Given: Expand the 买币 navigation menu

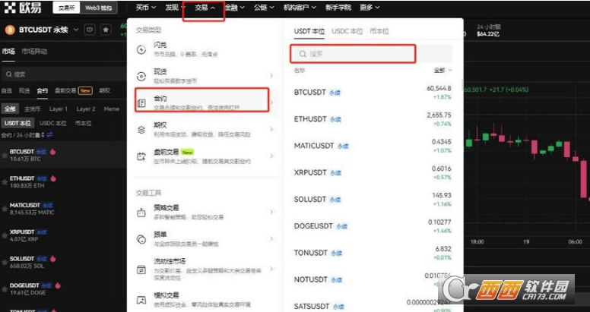Looking at the screenshot, I should [x=144, y=8].
